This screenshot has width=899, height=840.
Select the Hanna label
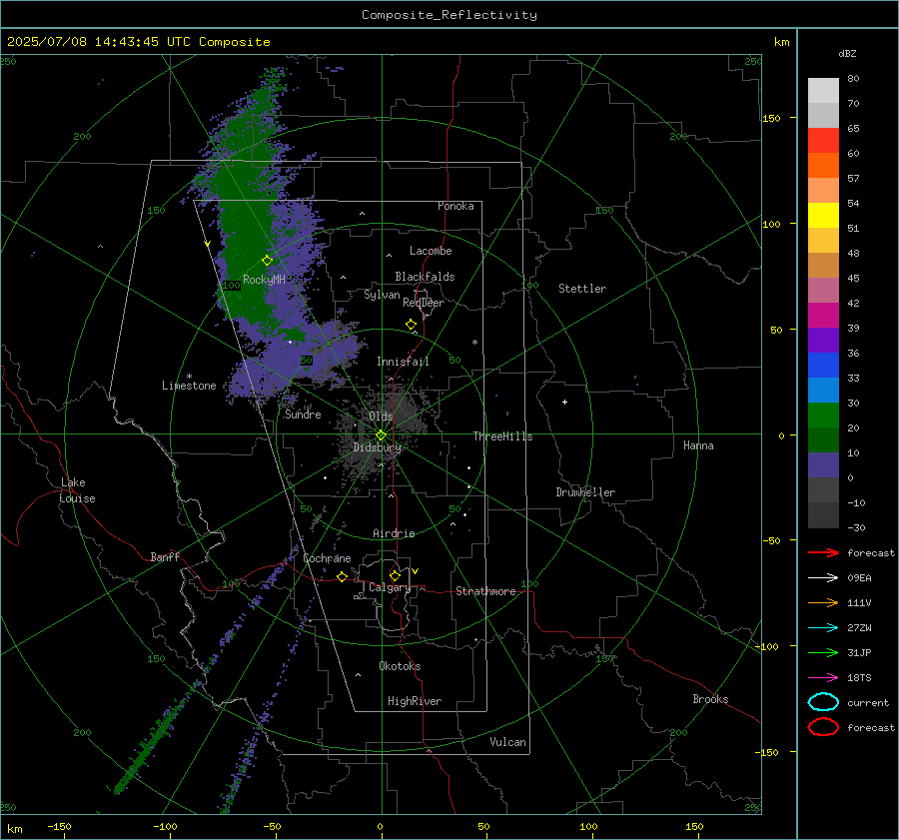(x=698, y=445)
